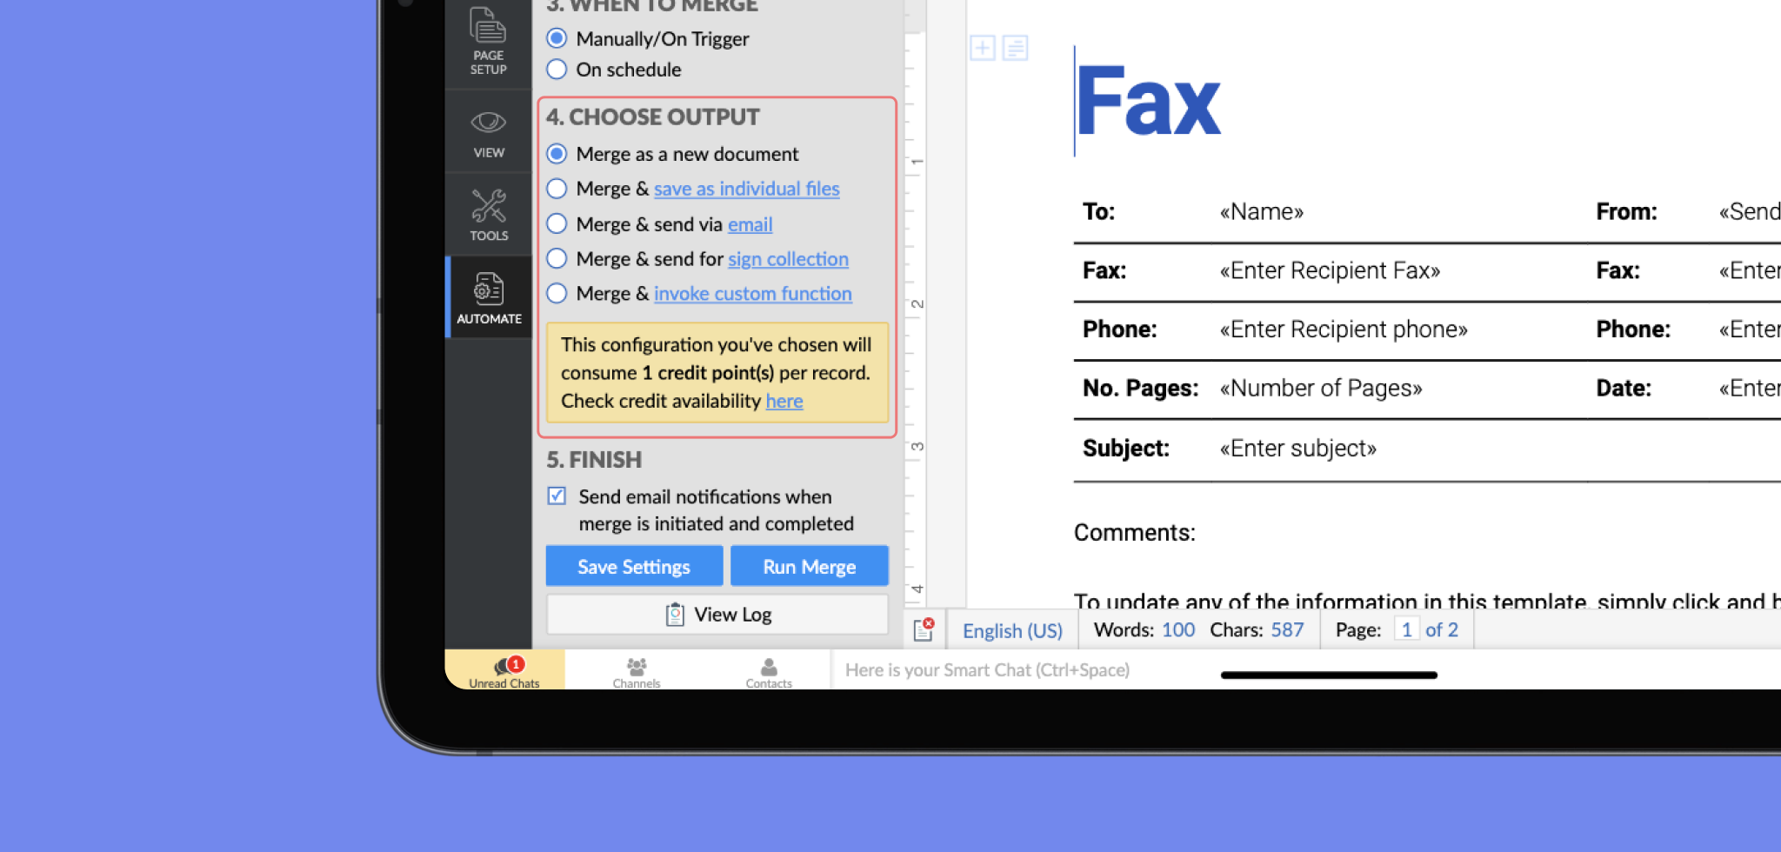Select Manually/On Trigger option

click(557, 38)
